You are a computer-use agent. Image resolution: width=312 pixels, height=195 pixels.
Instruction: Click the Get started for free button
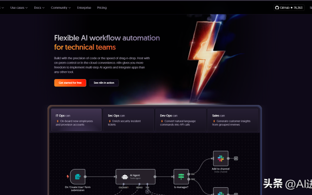(x=70, y=83)
